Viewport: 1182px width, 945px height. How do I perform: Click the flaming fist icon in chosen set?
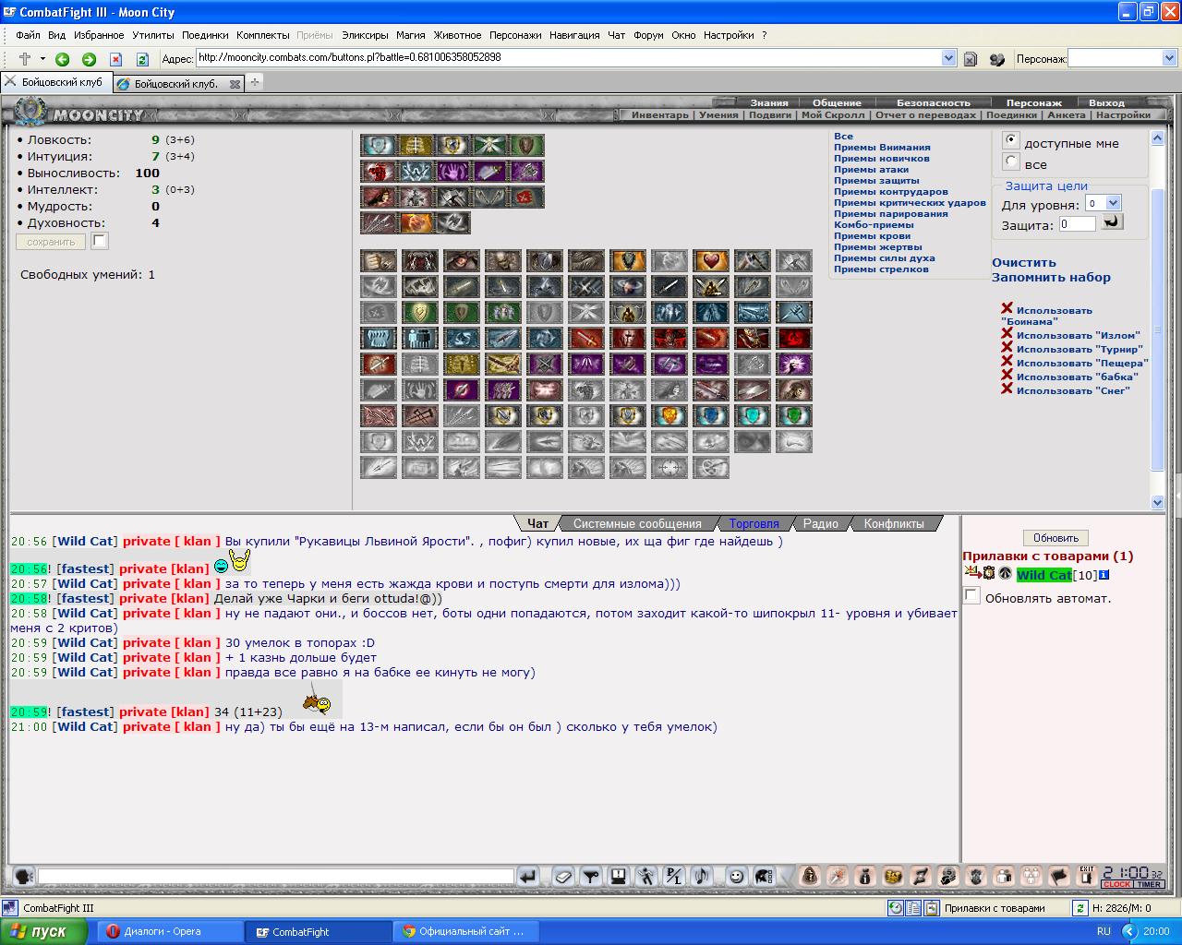point(416,222)
